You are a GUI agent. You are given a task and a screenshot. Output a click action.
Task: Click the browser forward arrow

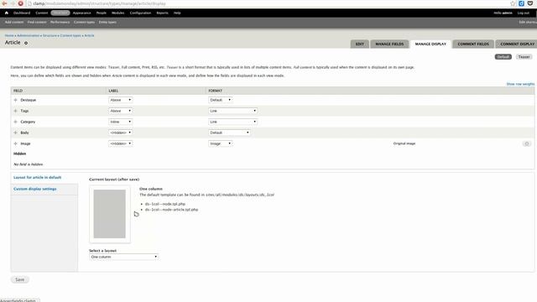13,3
